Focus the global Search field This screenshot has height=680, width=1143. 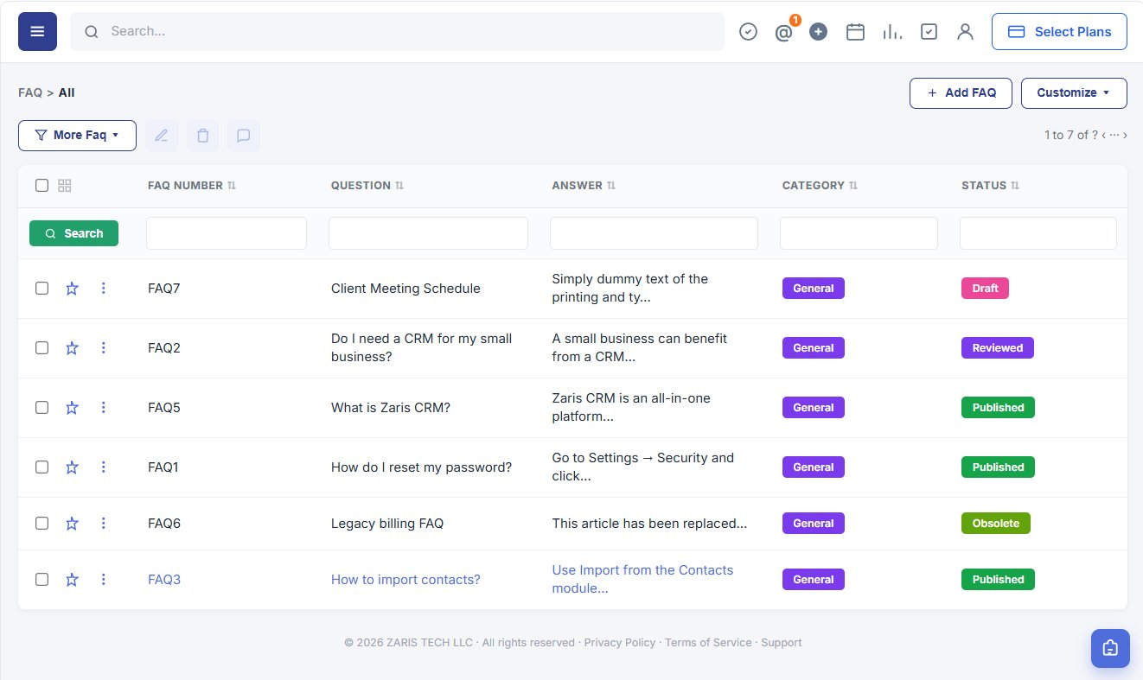pos(397,31)
